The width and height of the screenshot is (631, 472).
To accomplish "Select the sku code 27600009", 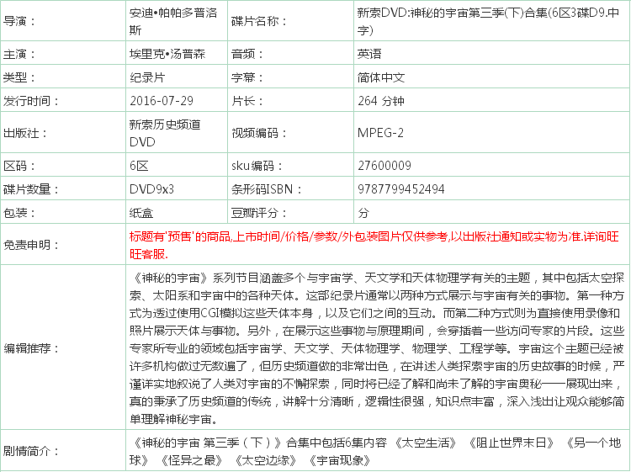I will coord(384,165).
